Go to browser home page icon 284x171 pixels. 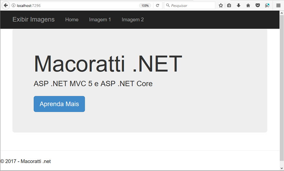coord(248,6)
